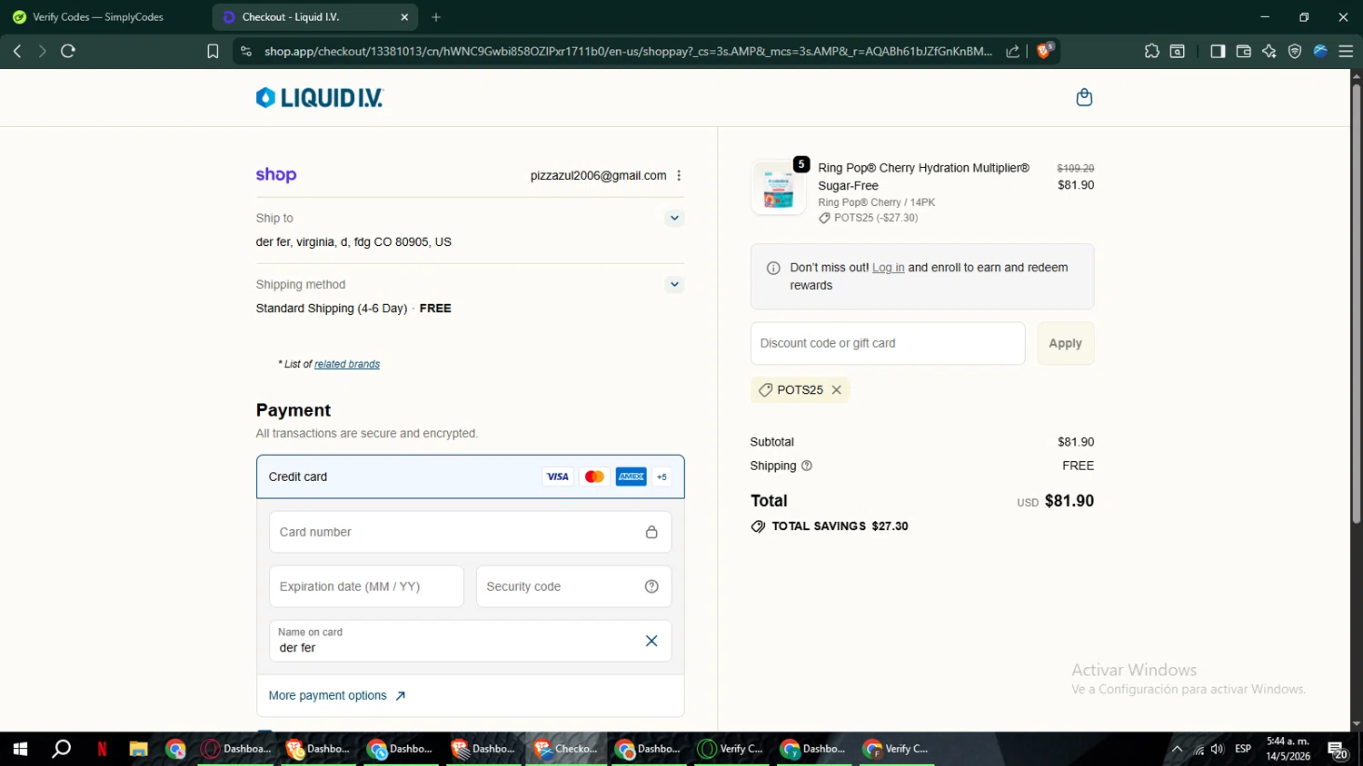Open Windows taskbar search

pos(61,749)
